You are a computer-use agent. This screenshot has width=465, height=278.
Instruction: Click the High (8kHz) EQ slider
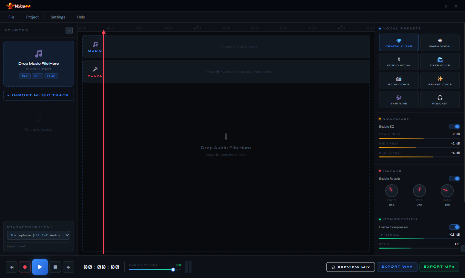(x=419, y=157)
